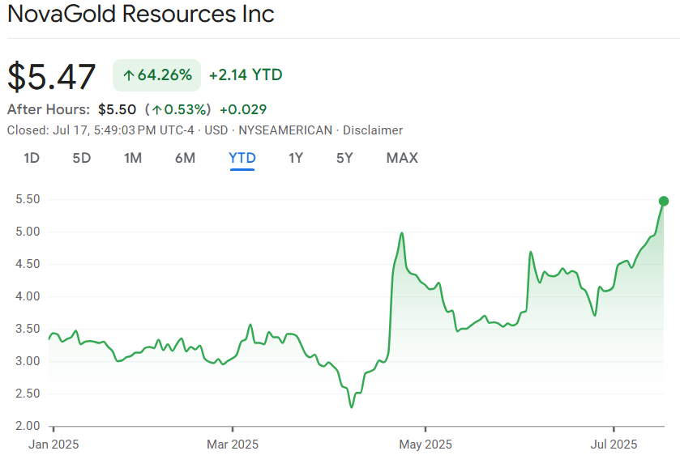Image resolution: width=680 pixels, height=468 pixels.
Task: Click the 2.00 y-axis label
Action: [28, 426]
